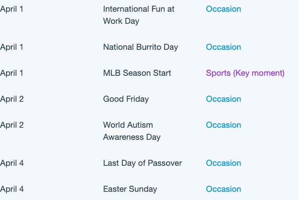Select the International Fun at Work Day text

tap(139, 15)
